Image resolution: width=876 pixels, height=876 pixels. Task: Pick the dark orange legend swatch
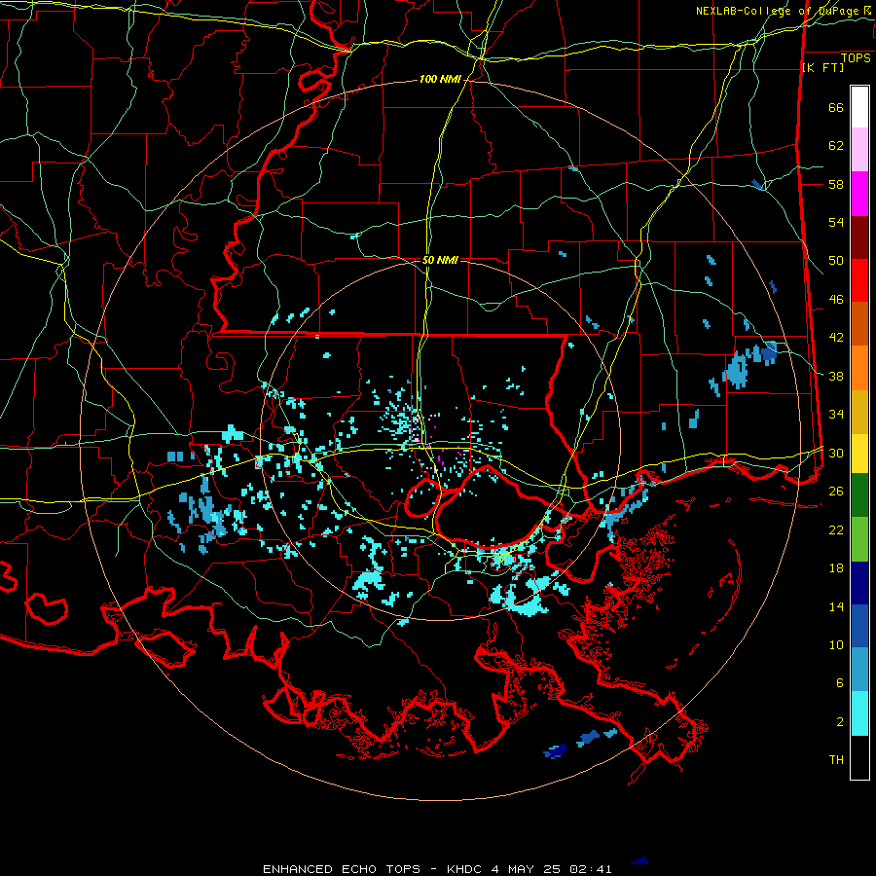coord(859,324)
